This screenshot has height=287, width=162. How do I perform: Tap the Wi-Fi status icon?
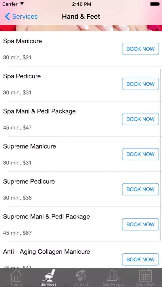tap(22, 4)
